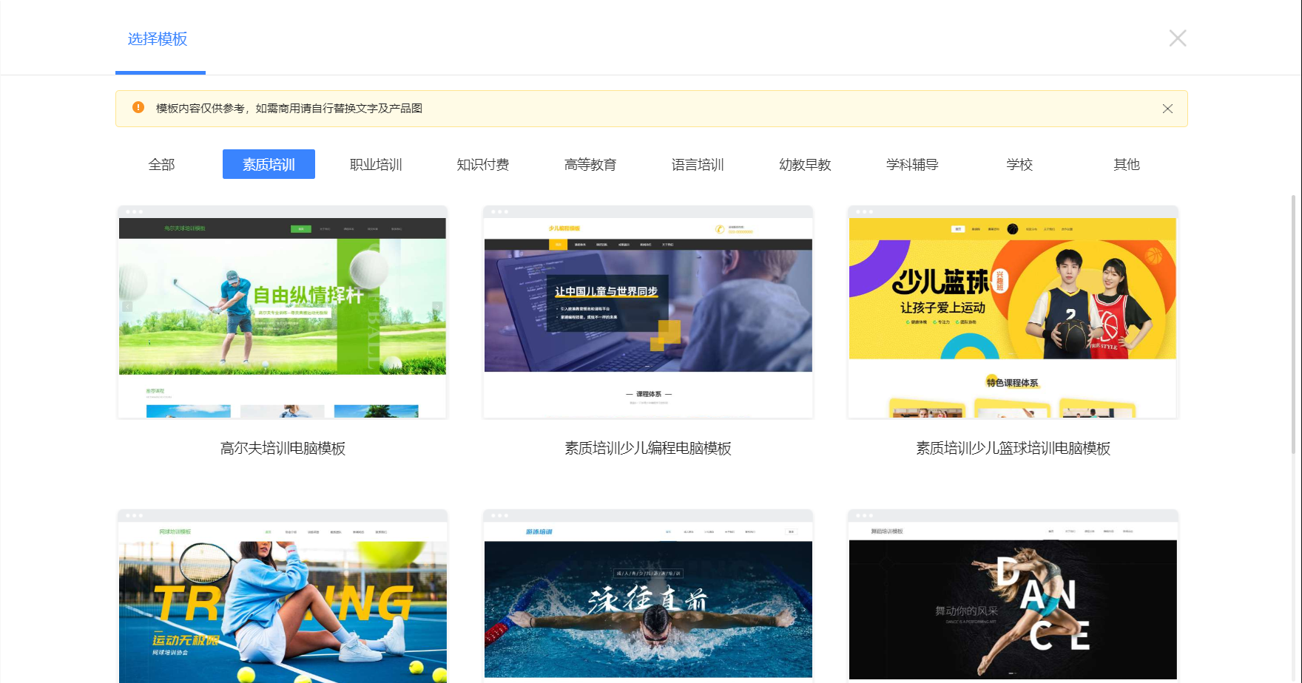Close the template selection dialog
The image size is (1302, 683).
pyautogui.click(x=1177, y=38)
